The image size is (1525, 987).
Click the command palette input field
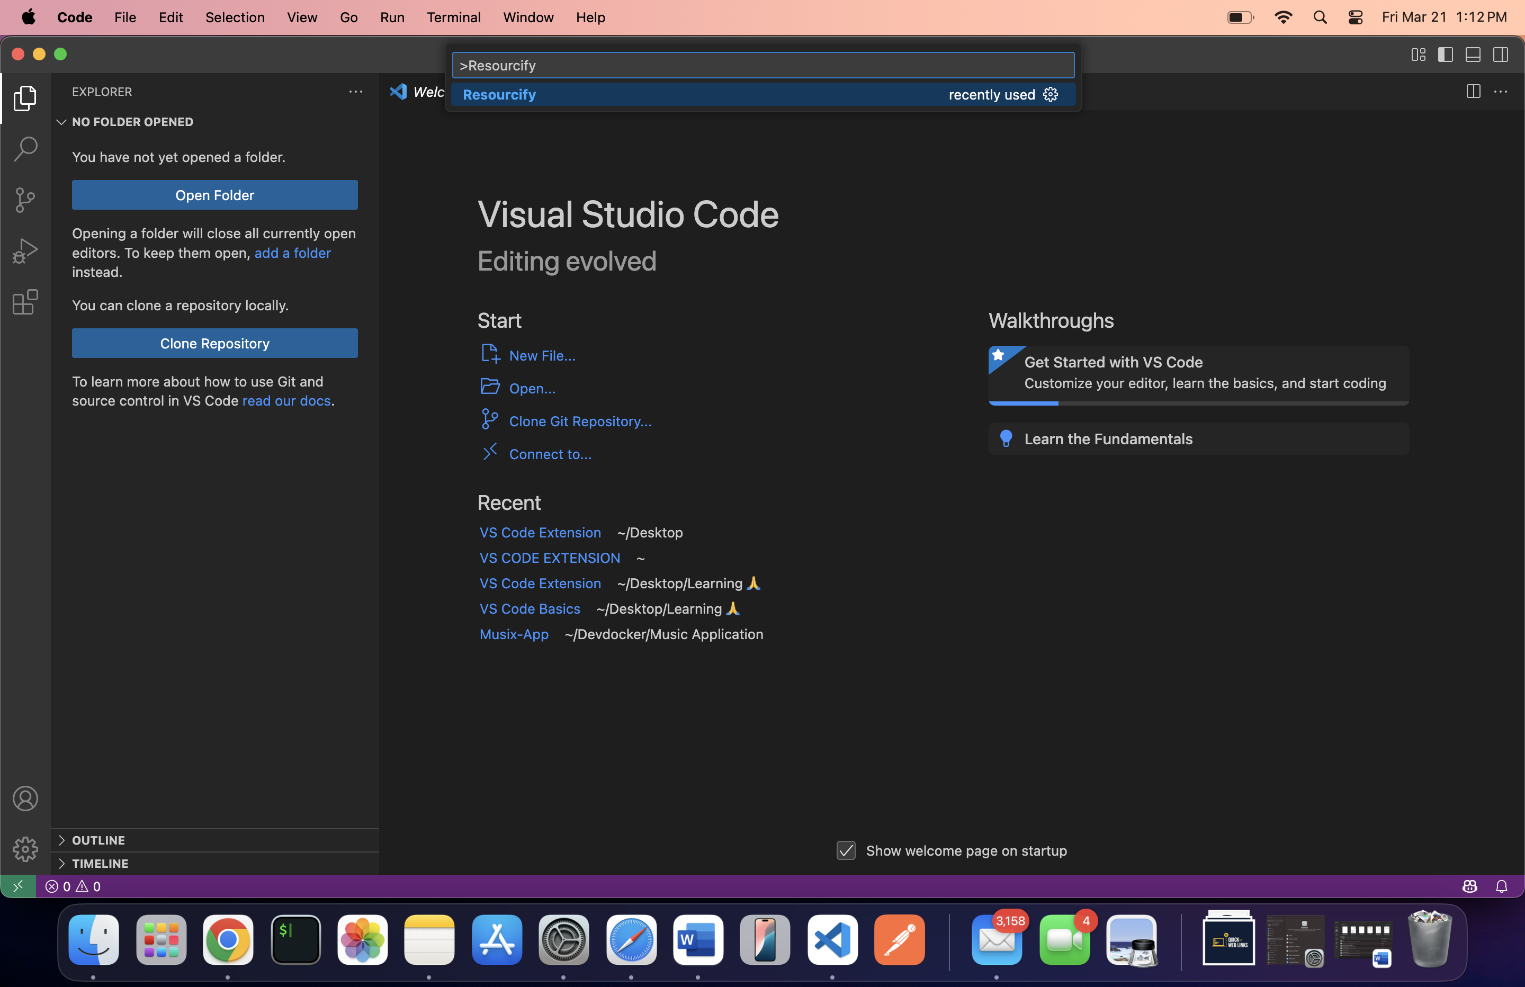(x=762, y=65)
